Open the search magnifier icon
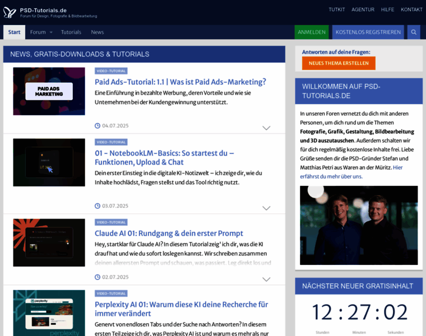The image size is (426, 336). [414, 32]
